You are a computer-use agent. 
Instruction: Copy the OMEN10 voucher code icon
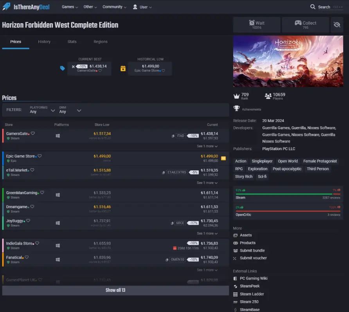(x=167, y=260)
